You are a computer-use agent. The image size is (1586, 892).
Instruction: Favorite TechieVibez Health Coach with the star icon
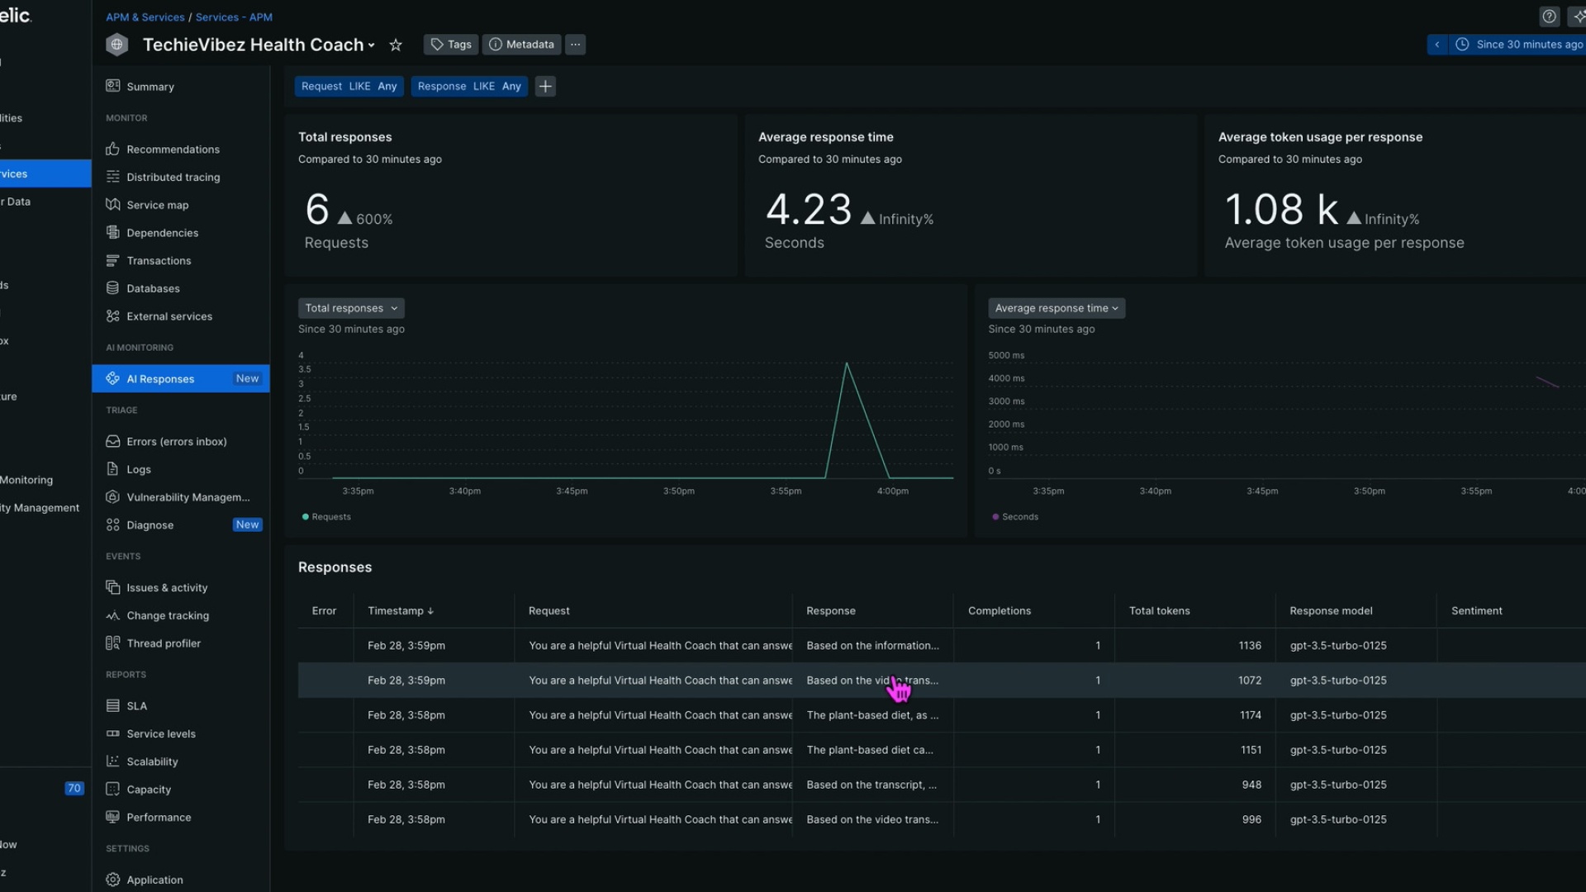pyautogui.click(x=396, y=45)
